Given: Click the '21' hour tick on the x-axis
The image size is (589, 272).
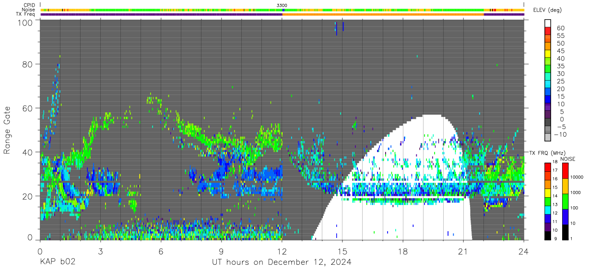Looking at the screenshot, I should [x=463, y=251].
